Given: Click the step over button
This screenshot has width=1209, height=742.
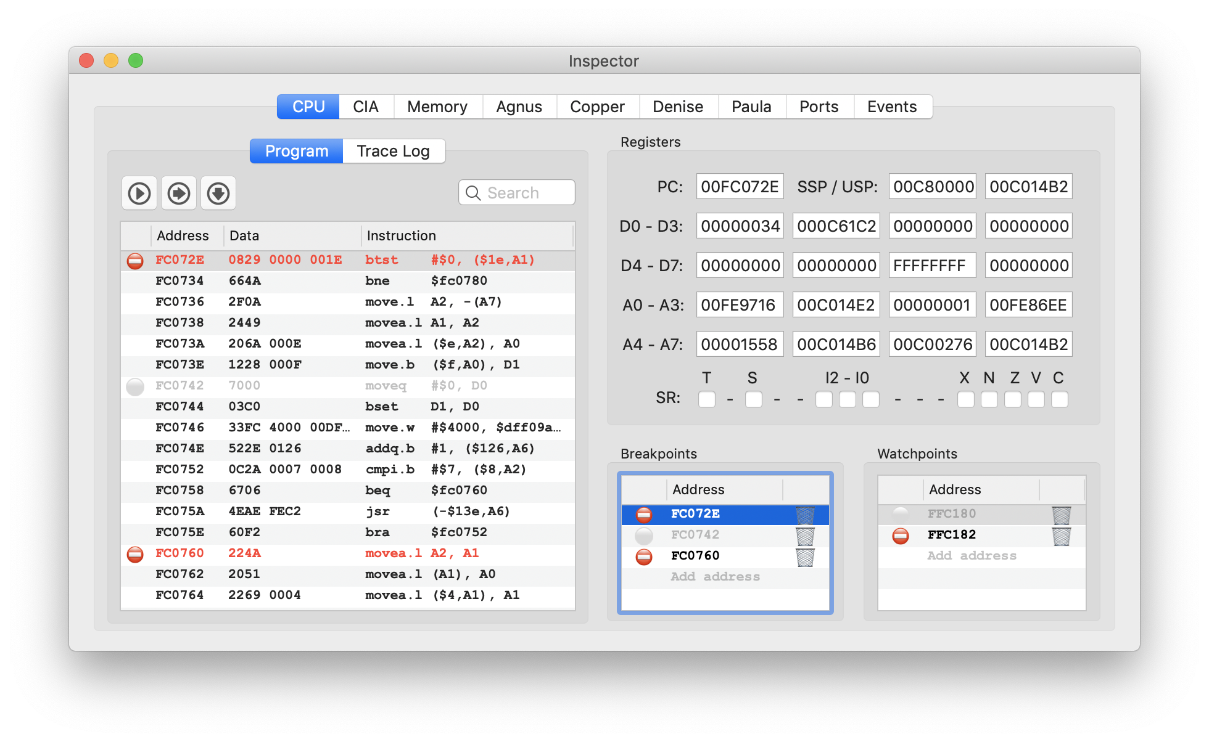Looking at the screenshot, I should pos(179,193).
